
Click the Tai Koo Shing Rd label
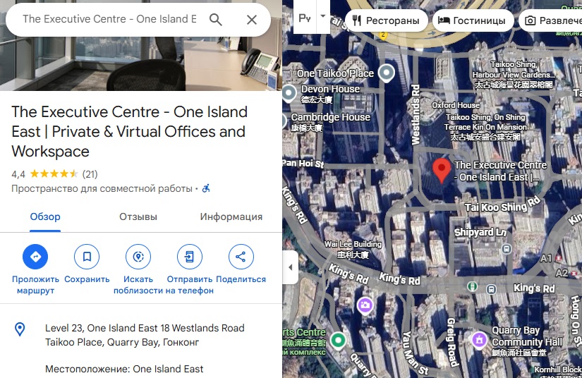click(x=502, y=205)
